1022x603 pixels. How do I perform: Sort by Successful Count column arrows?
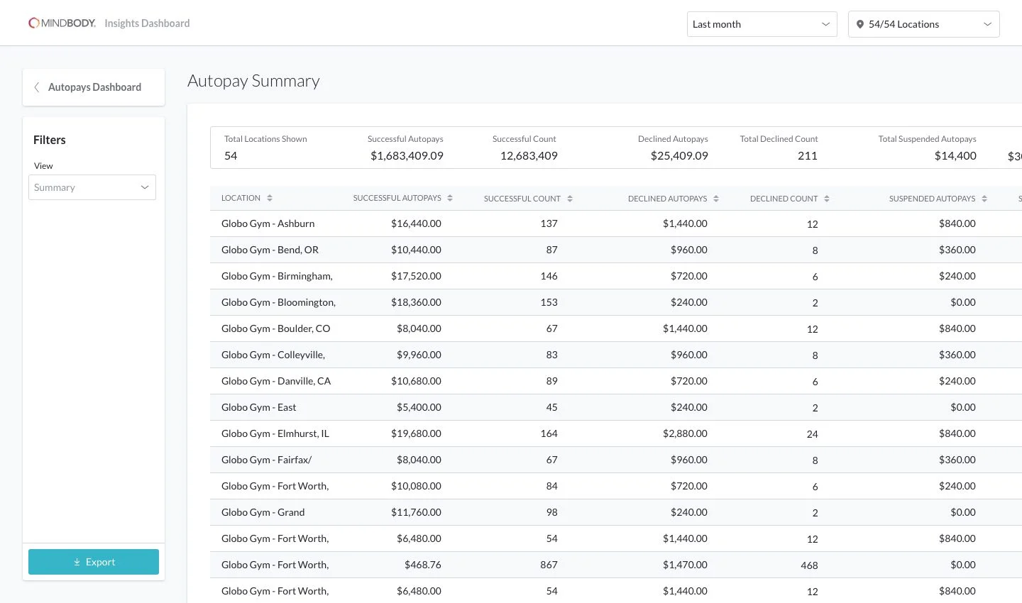[x=570, y=199]
